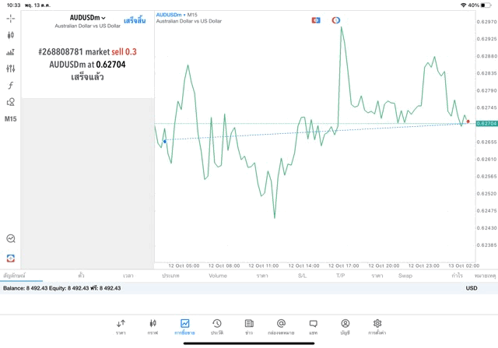The height and width of the screenshot is (348, 498).
Task: Sort by ประเภท (Type) column header
Action: (171, 276)
